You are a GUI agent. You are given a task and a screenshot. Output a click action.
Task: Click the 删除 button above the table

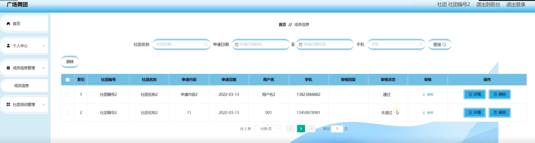[70, 61]
